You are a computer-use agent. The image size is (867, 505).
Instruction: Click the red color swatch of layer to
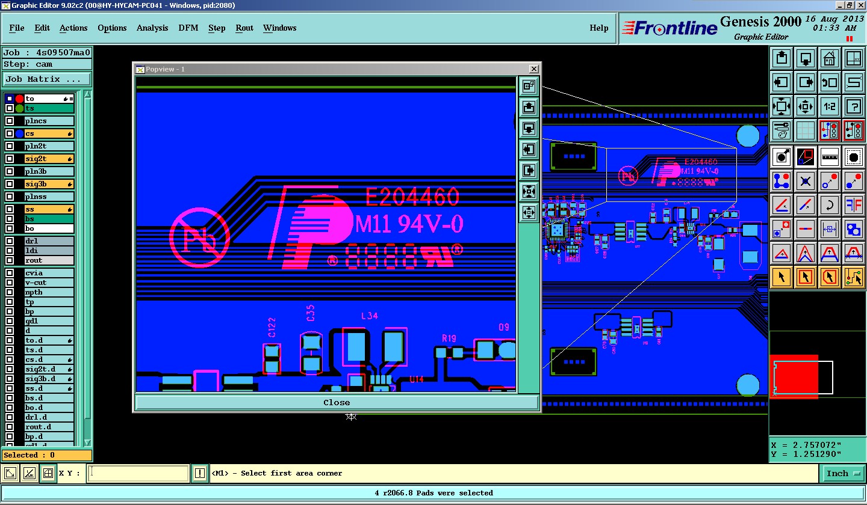point(19,99)
